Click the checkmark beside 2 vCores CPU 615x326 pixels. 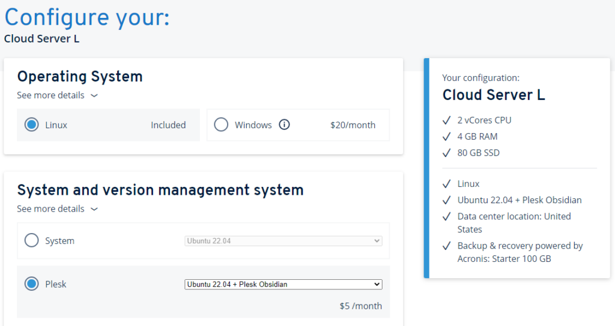[x=446, y=120]
